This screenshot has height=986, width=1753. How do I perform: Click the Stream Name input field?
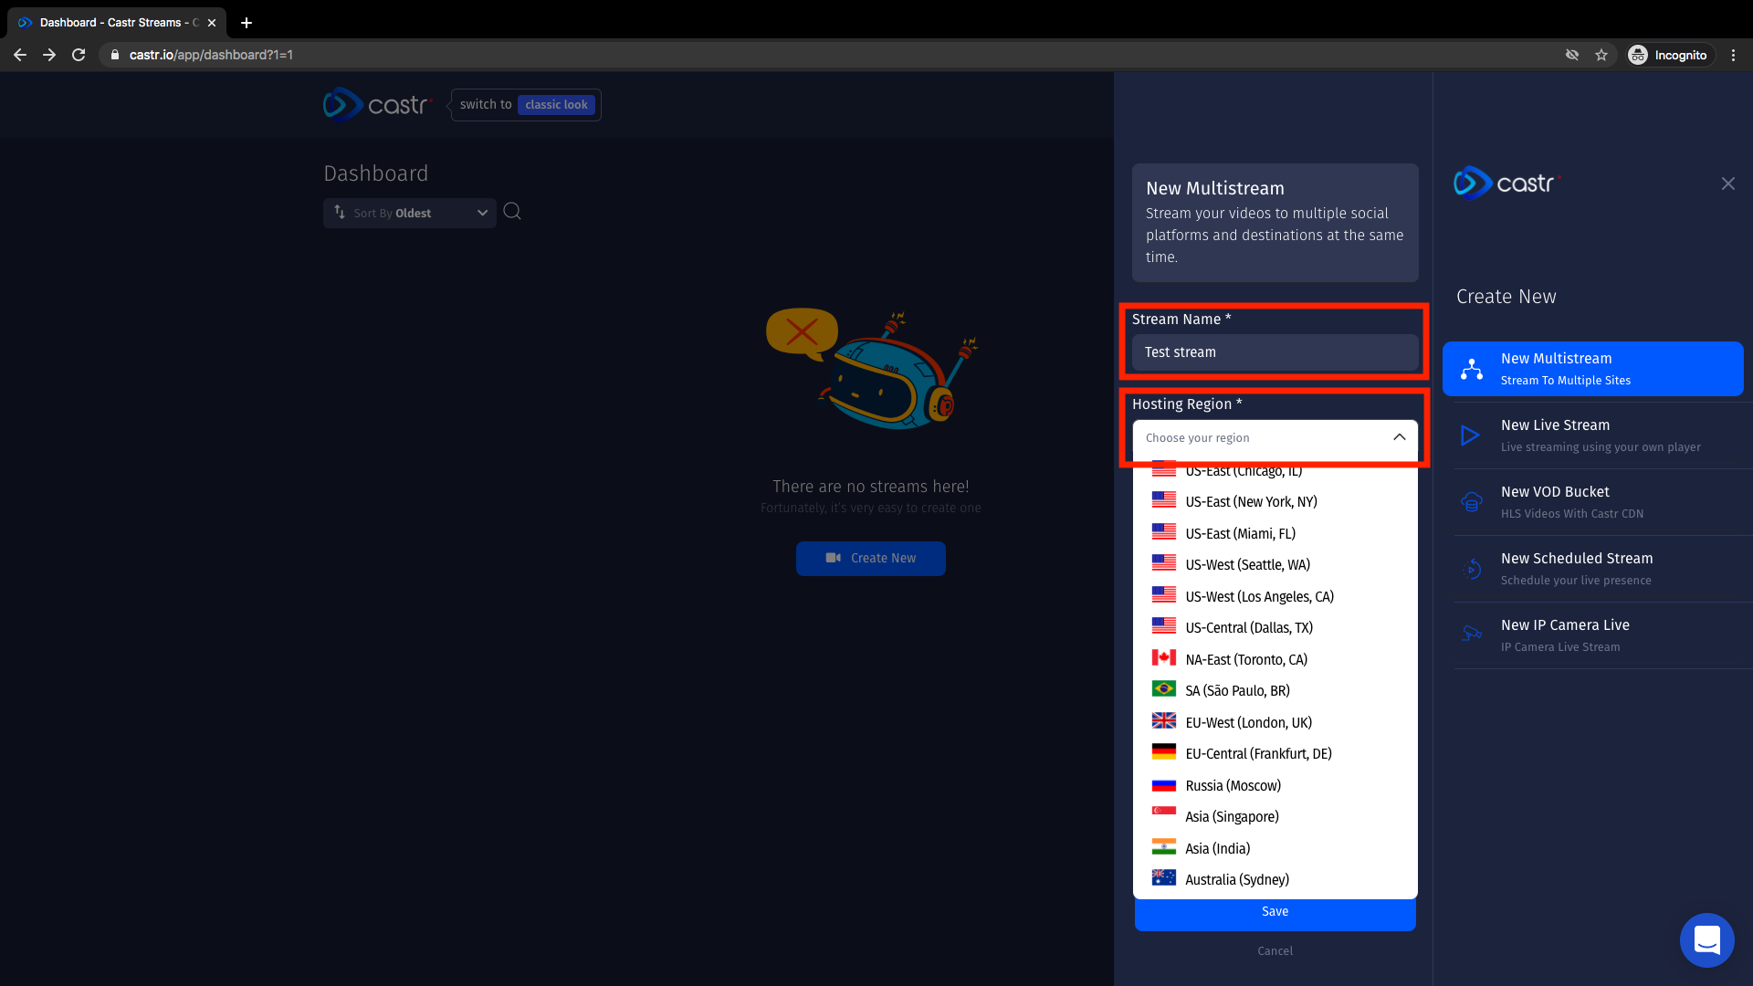coord(1275,351)
